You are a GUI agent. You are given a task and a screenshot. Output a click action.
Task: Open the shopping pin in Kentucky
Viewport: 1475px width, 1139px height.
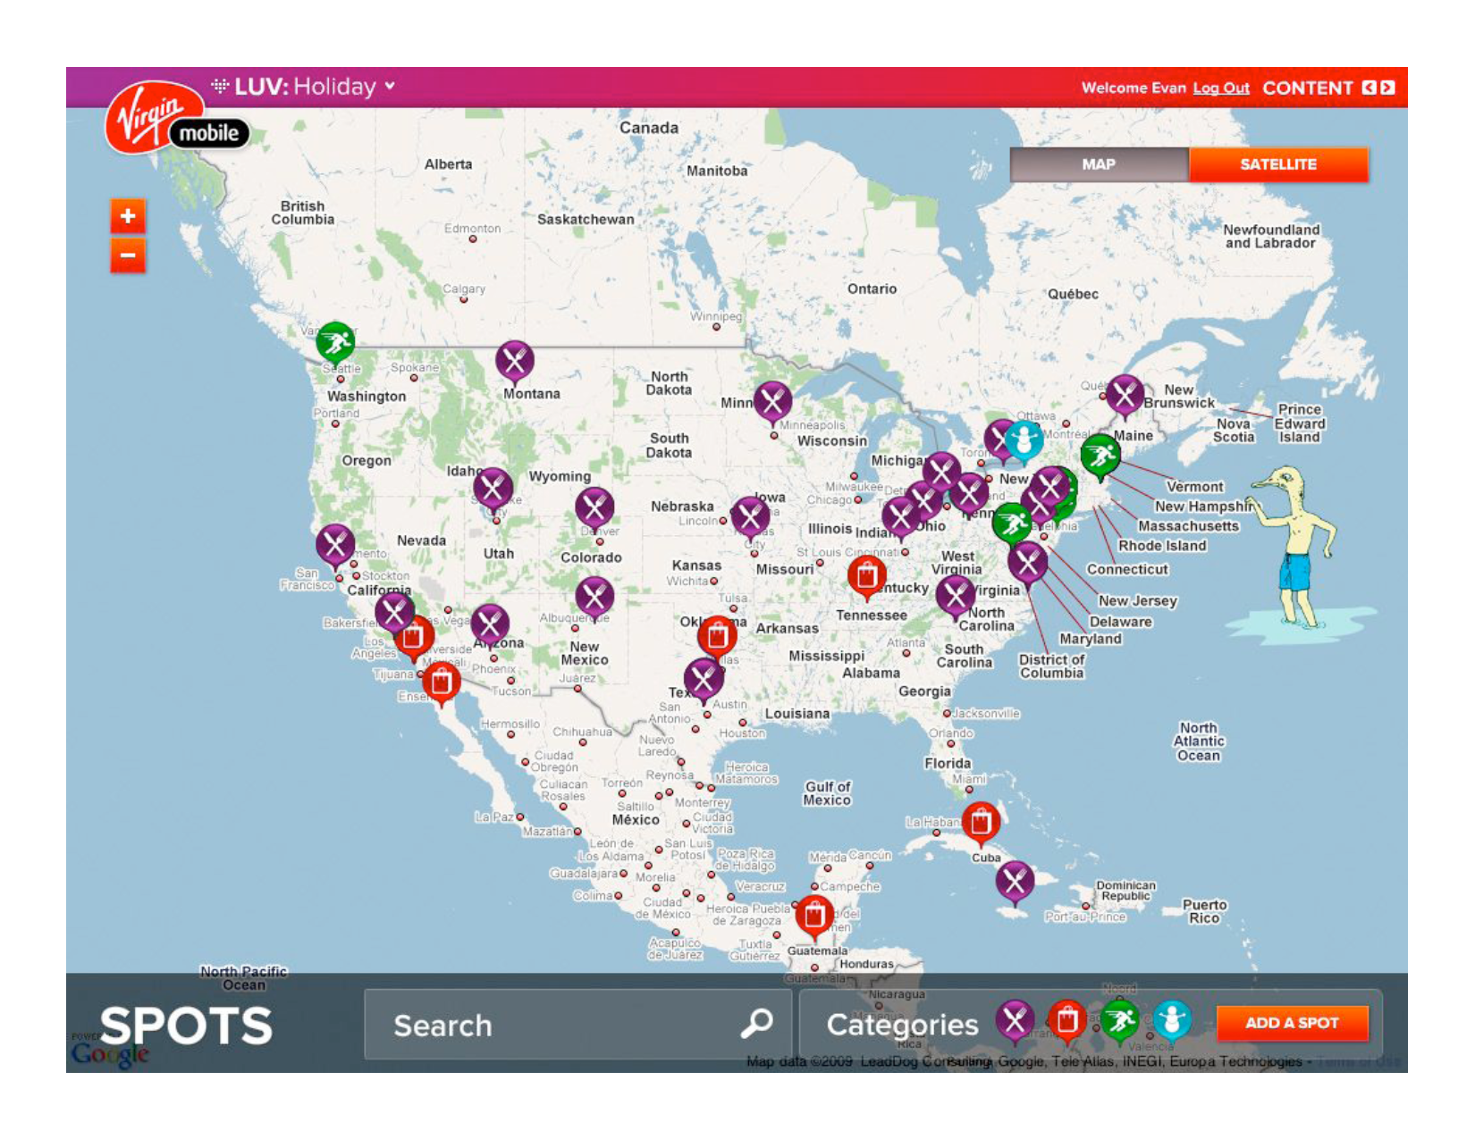tap(866, 577)
